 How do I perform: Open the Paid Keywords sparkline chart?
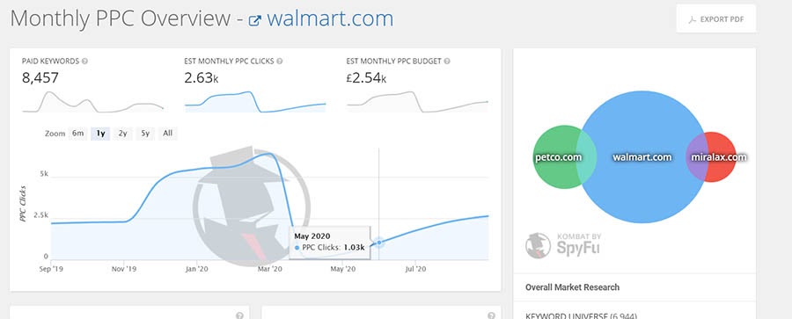click(x=92, y=101)
